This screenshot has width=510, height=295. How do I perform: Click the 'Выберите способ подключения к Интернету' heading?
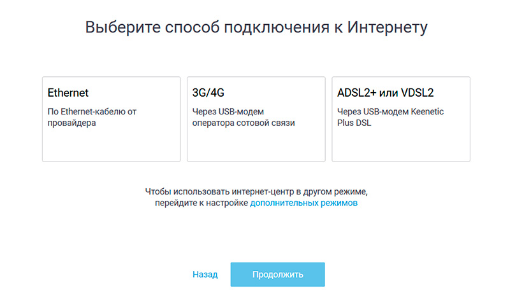pos(256,27)
